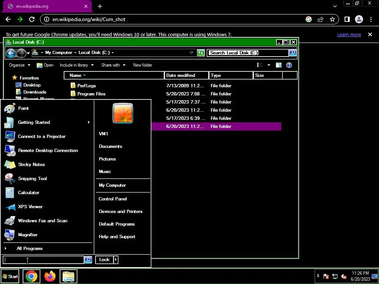This screenshot has height=284, width=379.
Task: Open the Chrome tab search chevron
Action: pos(335,6)
